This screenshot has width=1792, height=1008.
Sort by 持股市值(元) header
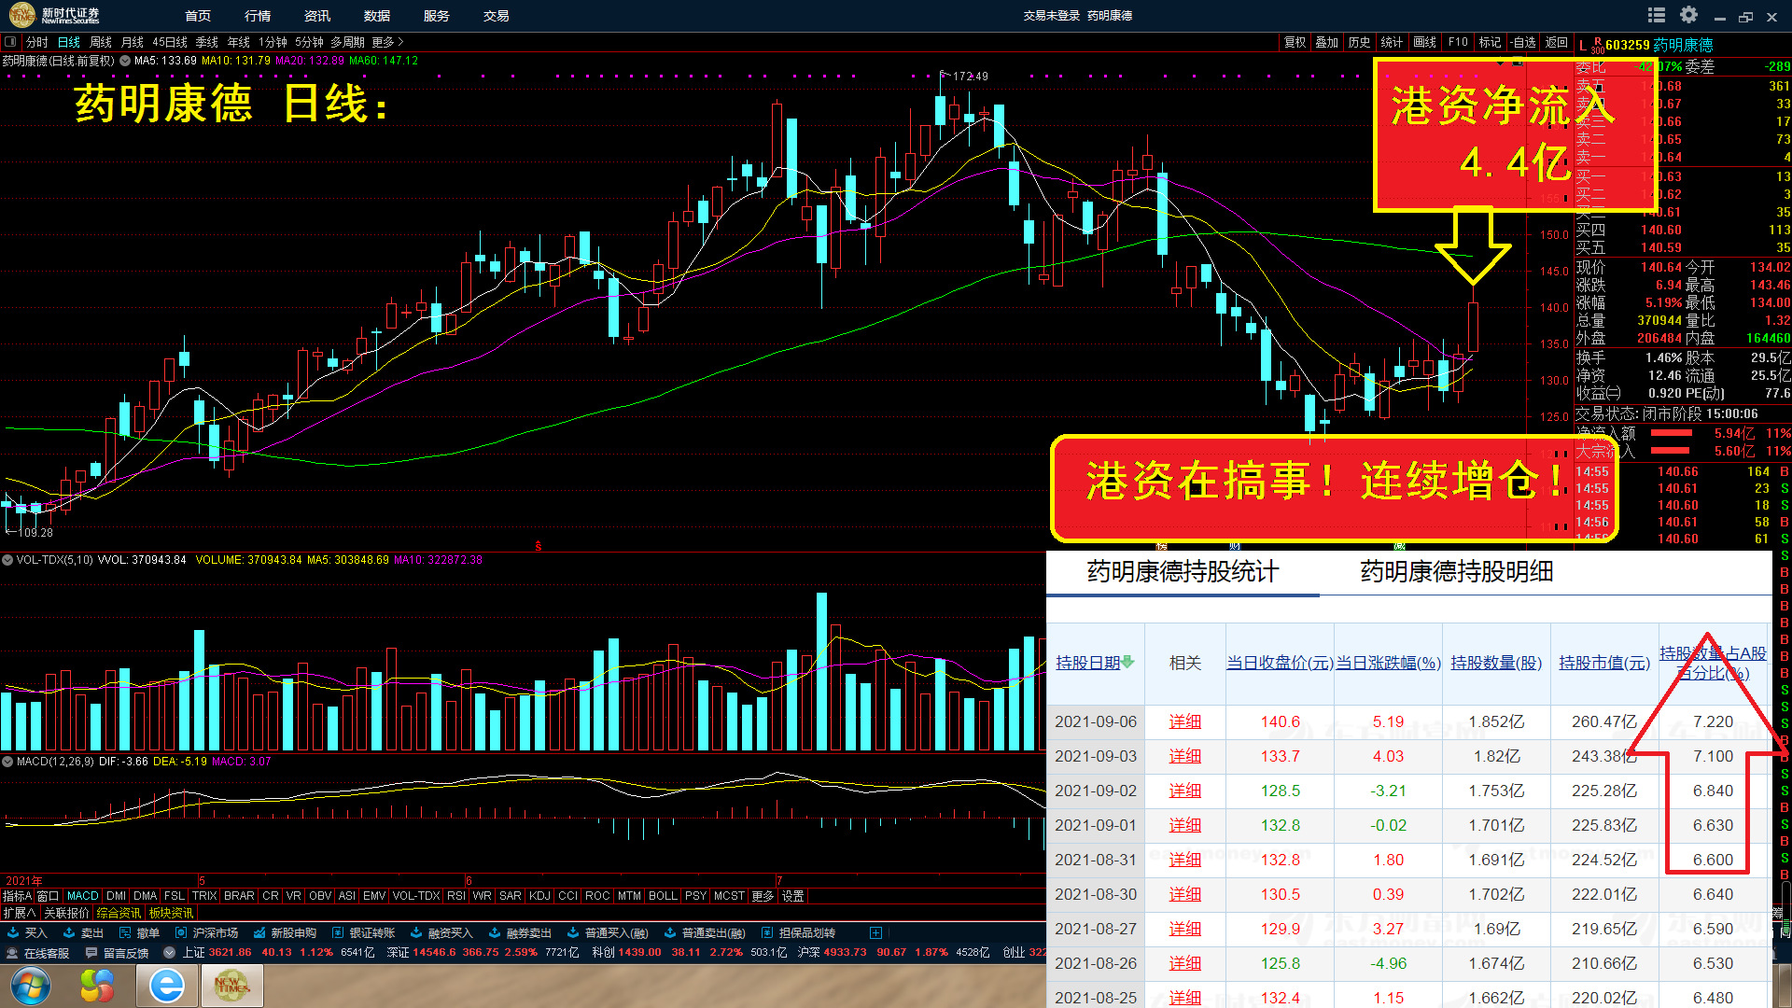point(1604,663)
